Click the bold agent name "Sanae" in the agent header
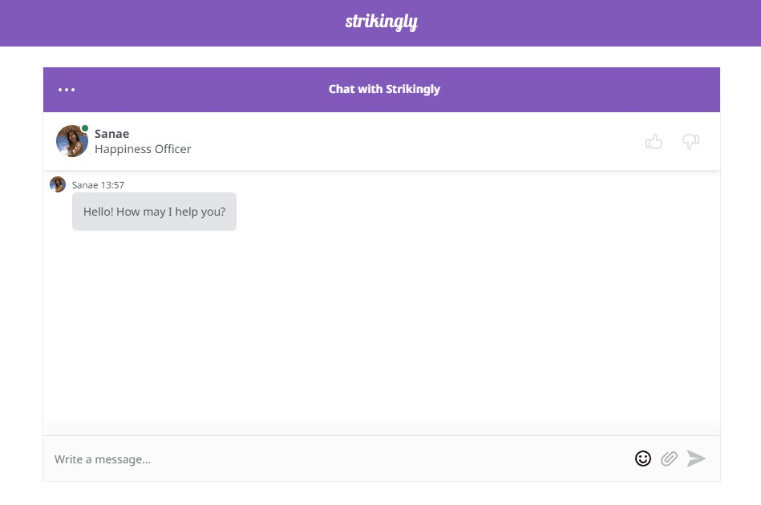This screenshot has width=761, height=505. click(x=111, y=134)
